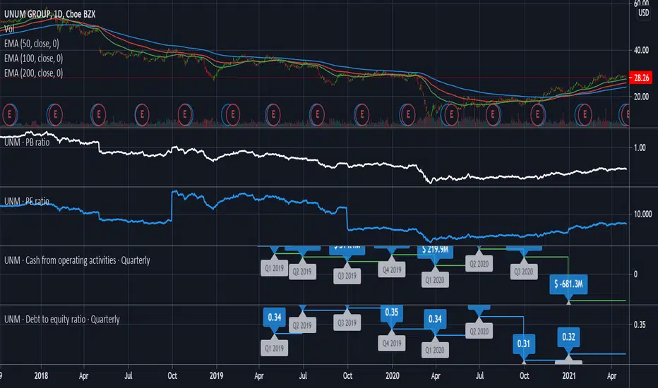The image size is (658, 388).
Task: Select Q2 2020 marker in debt to equity pane
Action: pyautogui.click(x=479, y=332)
